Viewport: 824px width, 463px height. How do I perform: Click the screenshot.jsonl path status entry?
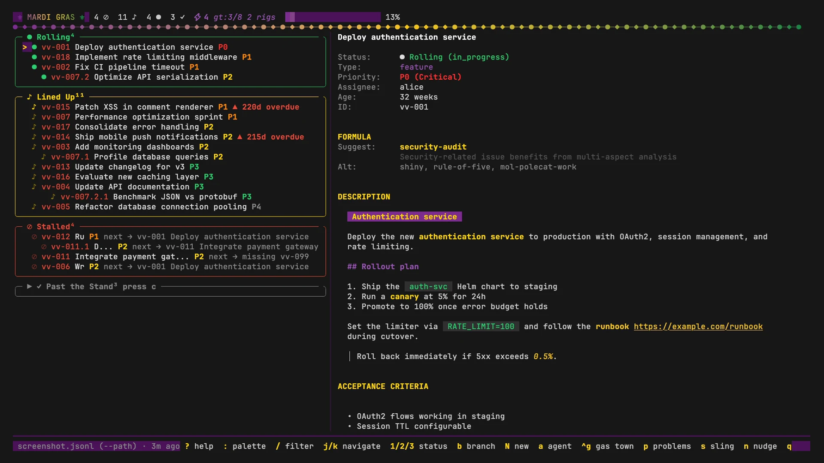click(97, 446)
